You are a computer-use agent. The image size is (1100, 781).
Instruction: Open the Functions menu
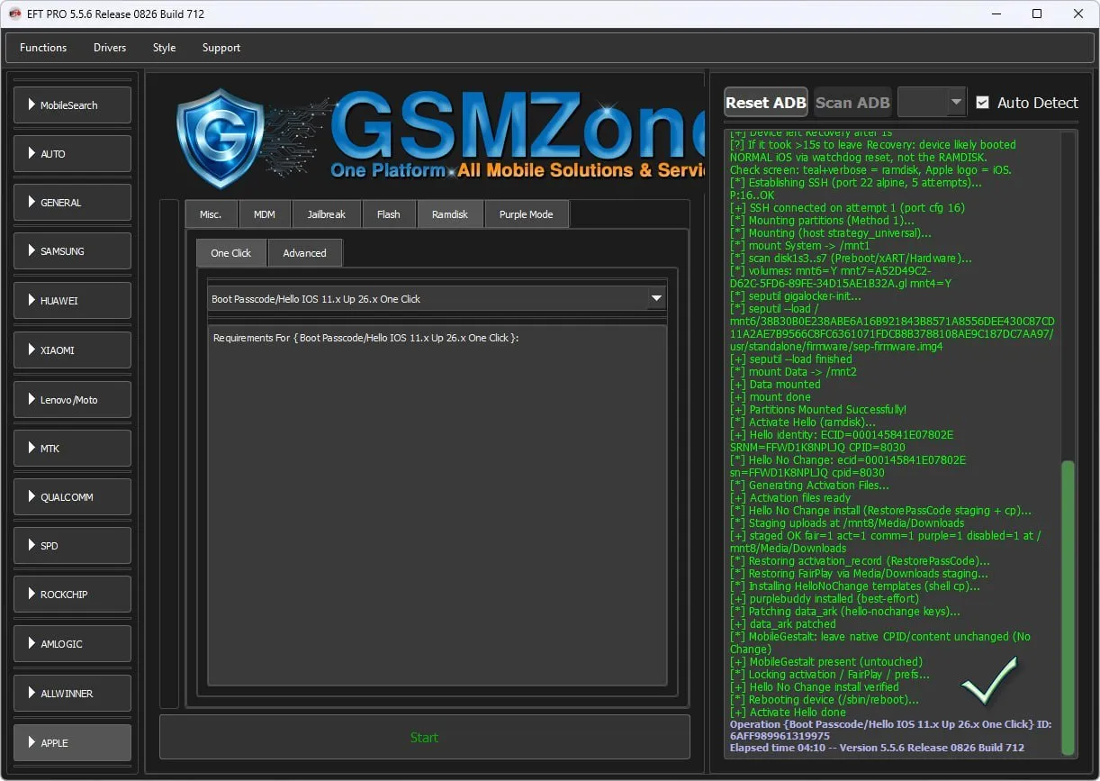tap(43, 48)
